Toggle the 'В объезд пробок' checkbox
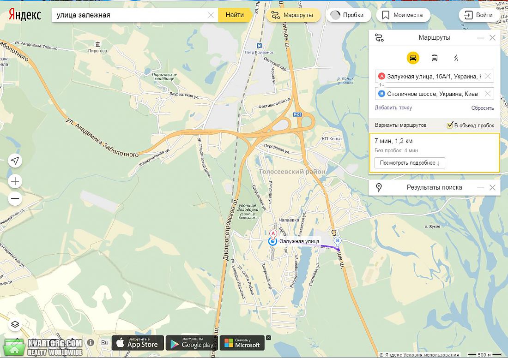This screenshot has height=358, width=508. (x=450, y=125)
